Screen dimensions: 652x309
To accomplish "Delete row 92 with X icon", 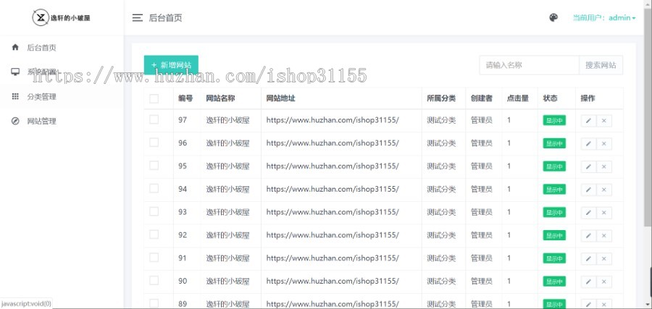I will [x=604, y=236].
